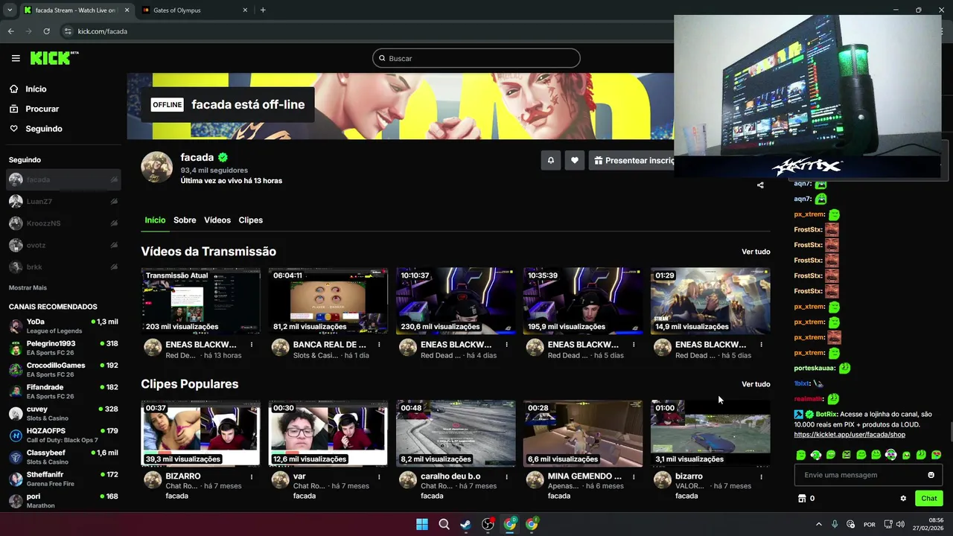Click BotRix username in chat
953x536 pixels.
coord(826,414)
